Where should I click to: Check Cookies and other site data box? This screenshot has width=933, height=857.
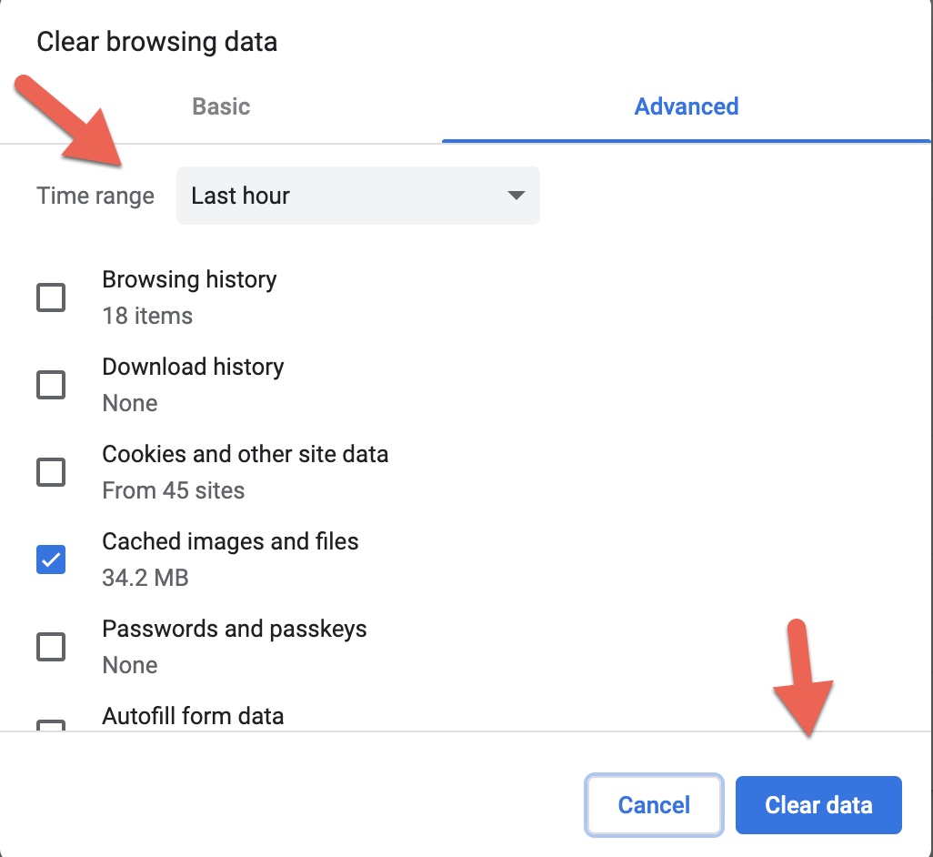tap(51, 472)
